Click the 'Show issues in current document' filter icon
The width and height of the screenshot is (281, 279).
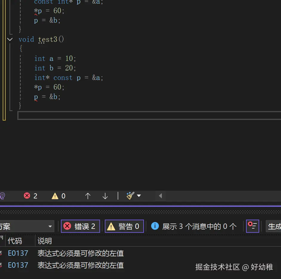252,226
